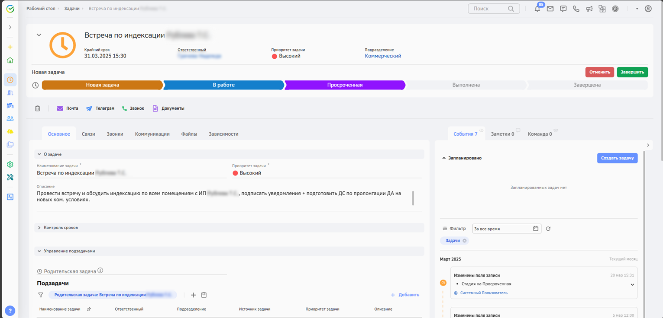Open the mail envelope icon in header

550,9
